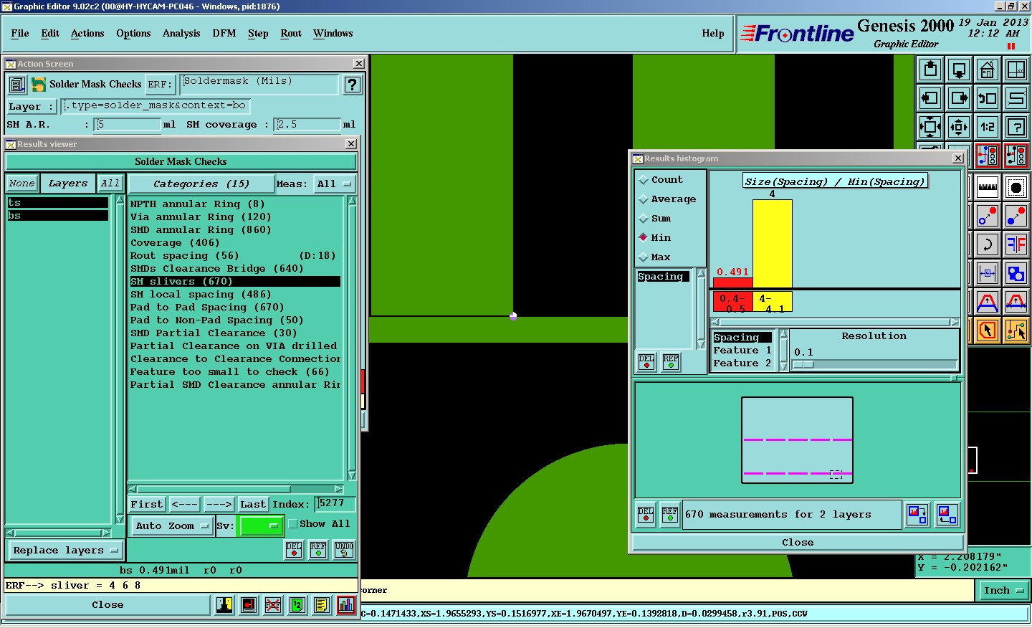Screen dimensions: 1032x628
Task: Select the Count radio option
Action: point(660,180)
